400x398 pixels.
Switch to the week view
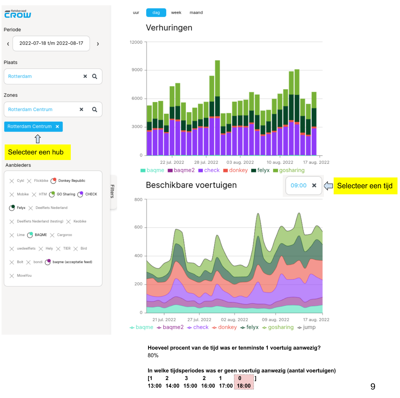pyautogui.click(x=176, y=12)
